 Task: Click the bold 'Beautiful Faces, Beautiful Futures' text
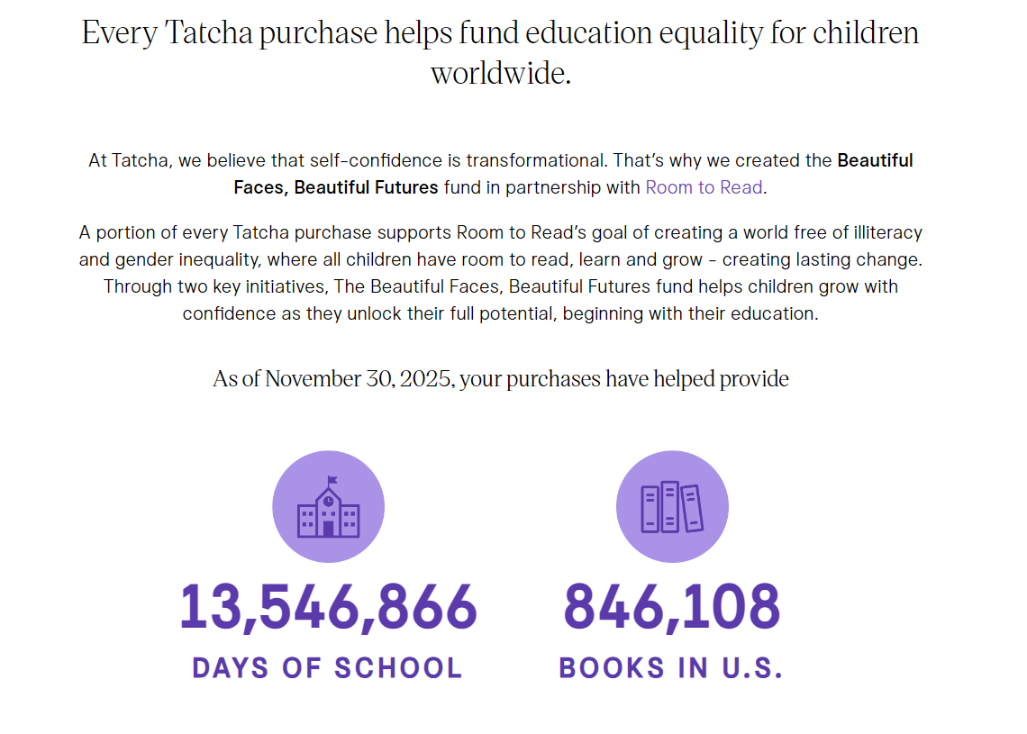[573, 174]
